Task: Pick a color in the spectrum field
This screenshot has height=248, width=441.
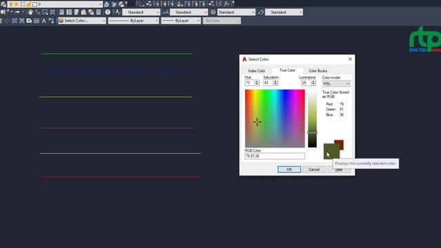Action: [x=275, y=118]
